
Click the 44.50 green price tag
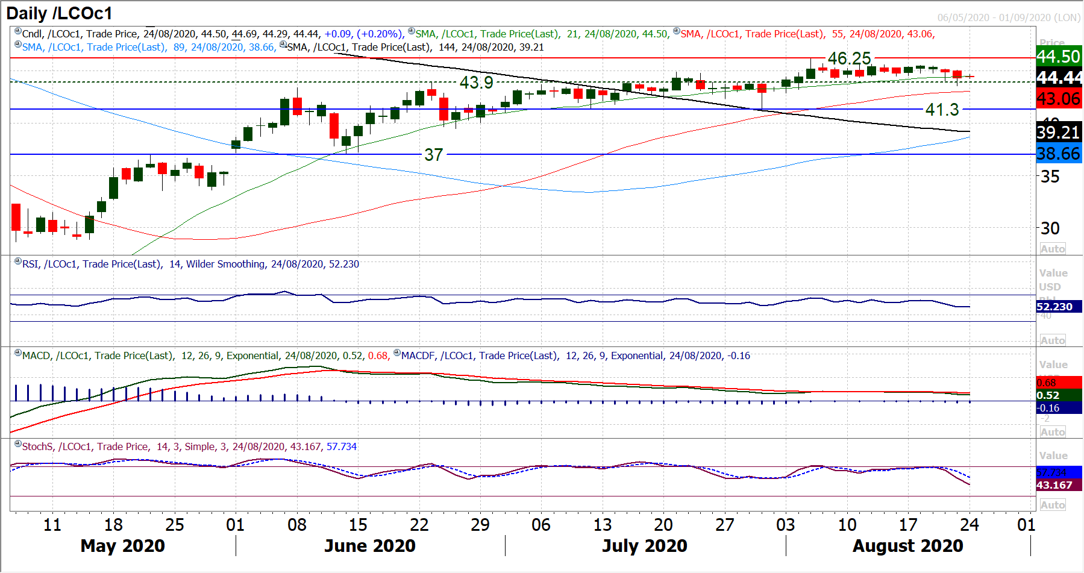[1059, 57]
